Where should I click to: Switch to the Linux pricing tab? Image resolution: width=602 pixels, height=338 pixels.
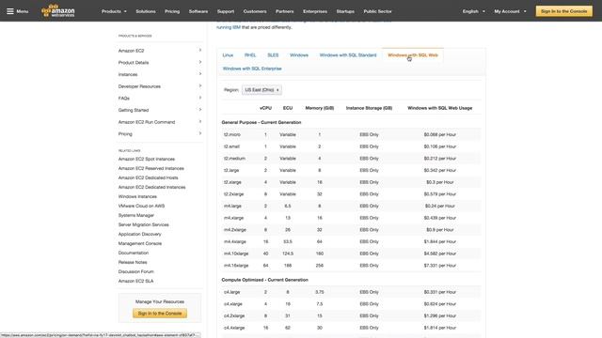(x=228, y=55)
